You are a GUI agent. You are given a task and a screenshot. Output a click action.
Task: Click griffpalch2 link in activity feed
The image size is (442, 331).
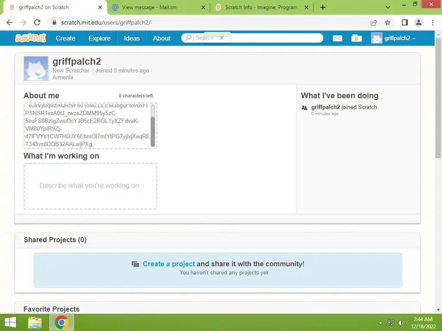coord(325,107)
